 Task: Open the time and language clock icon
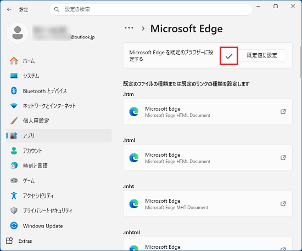[x=14, y=166]
